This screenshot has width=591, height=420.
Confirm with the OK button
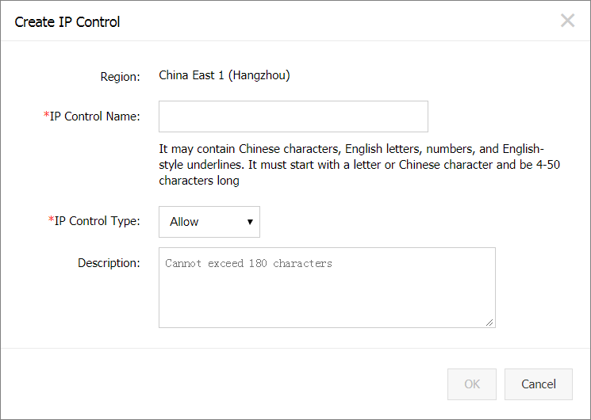(472, 384)
